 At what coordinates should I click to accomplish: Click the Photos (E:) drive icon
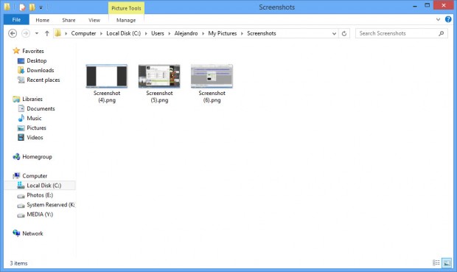[21, 196]
